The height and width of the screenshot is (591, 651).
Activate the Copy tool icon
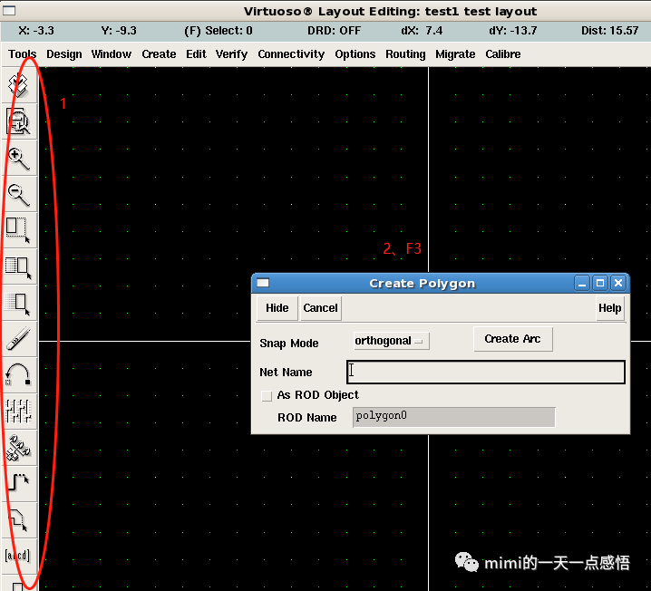(x=18, y=266)
